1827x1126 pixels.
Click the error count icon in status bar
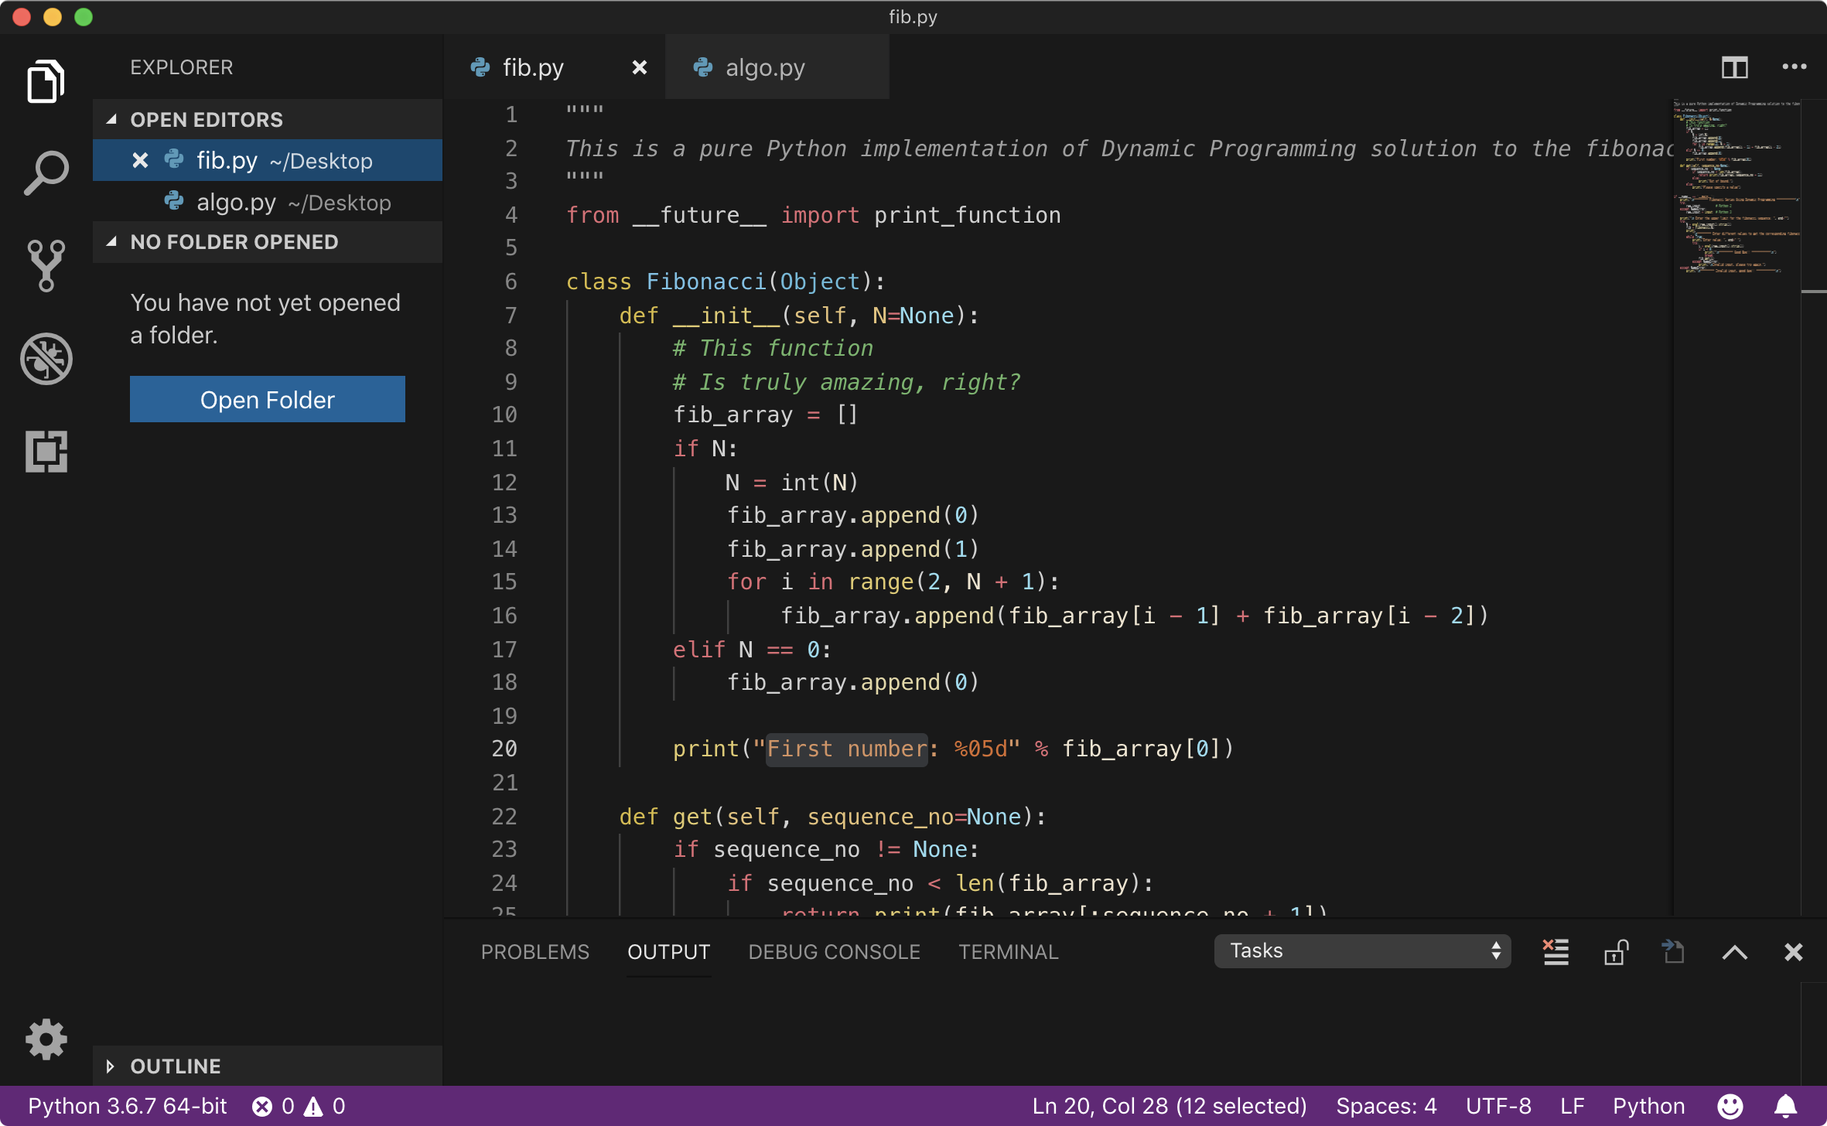click(262, 1107)
